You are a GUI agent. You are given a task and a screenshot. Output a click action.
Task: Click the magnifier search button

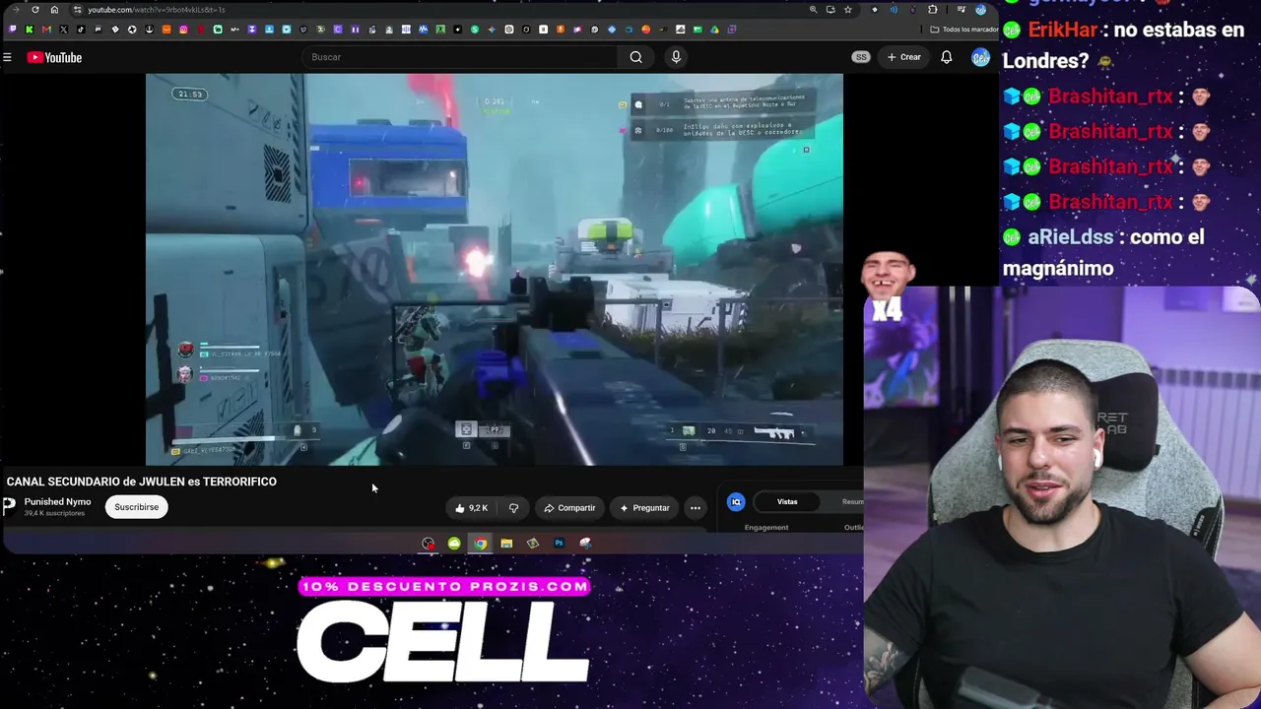pos(636,57)
